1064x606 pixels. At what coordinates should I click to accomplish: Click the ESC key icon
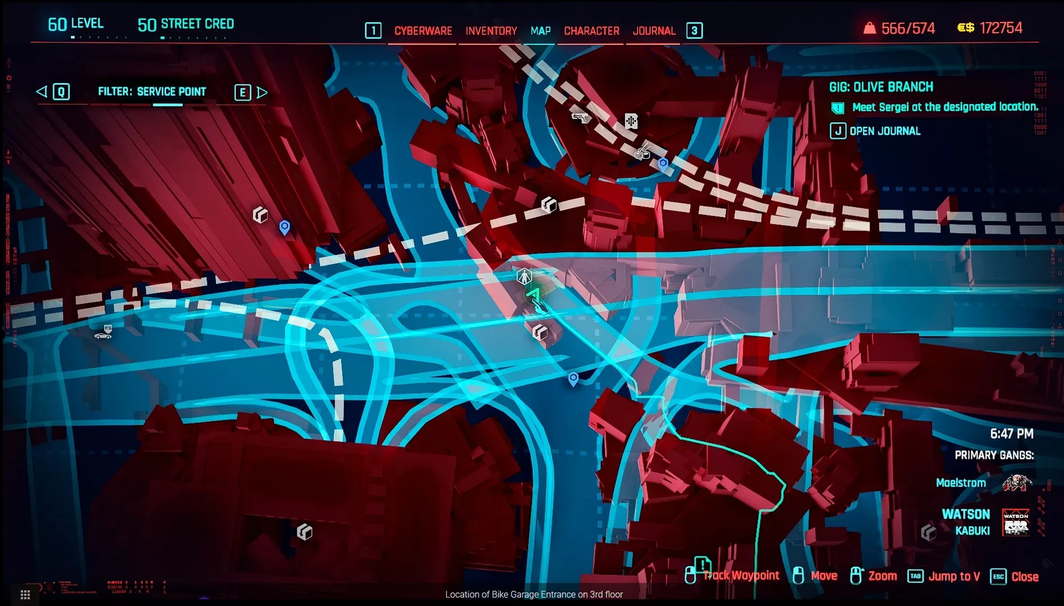tap(998, 577)
